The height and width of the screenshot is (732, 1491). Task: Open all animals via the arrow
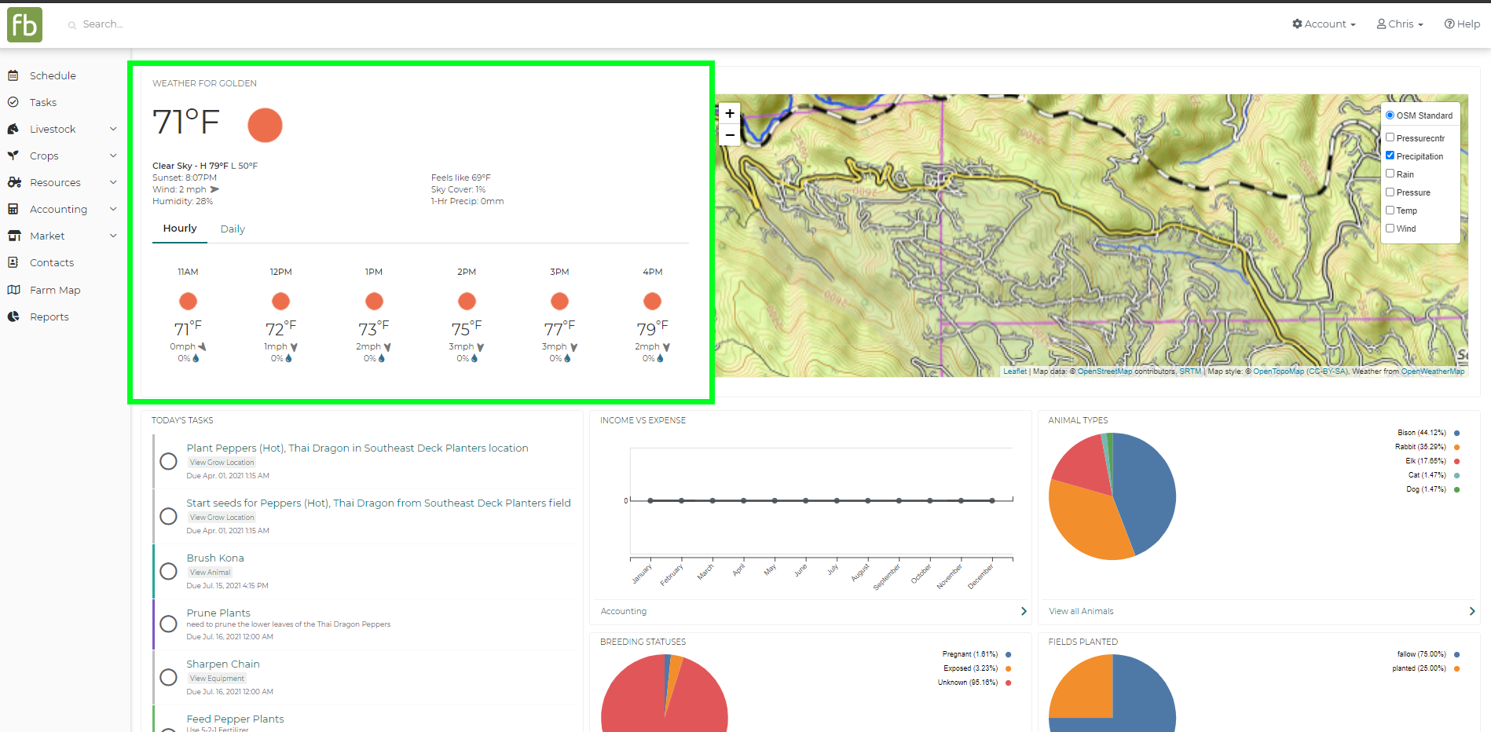click(1472, 611)
